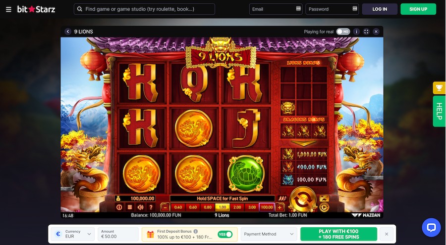The image size is (446, 245).
Task: Mute the game sound speaker icon
Action: (140, 207)
